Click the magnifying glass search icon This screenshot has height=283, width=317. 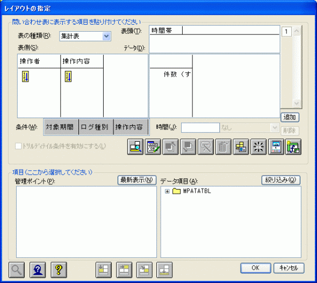pos(17,270)
